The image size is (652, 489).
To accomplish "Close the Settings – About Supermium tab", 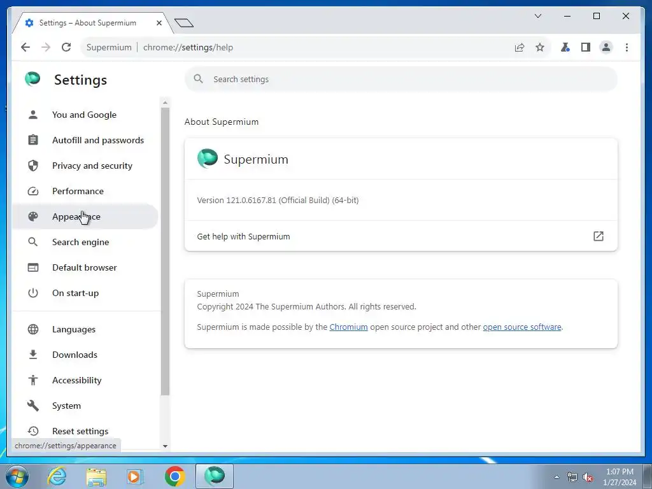I will (159, 23).
